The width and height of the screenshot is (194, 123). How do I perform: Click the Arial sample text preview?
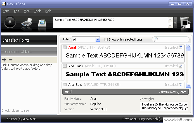(125, 56)
